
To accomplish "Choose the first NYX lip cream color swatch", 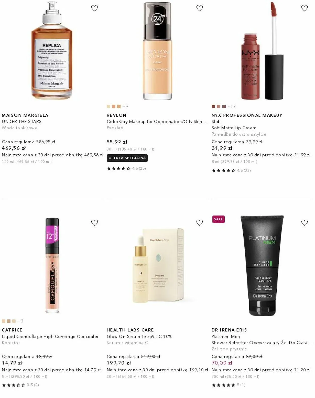I will (x=213, y=106).
